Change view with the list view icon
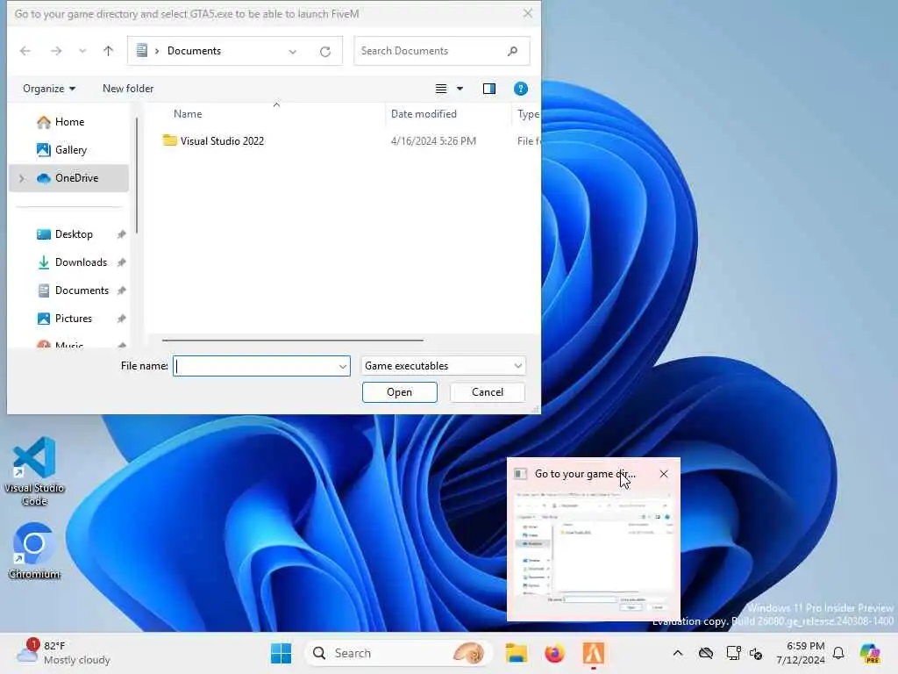The height and width of the screenshot is (674, 898). (x=441, y=89)
